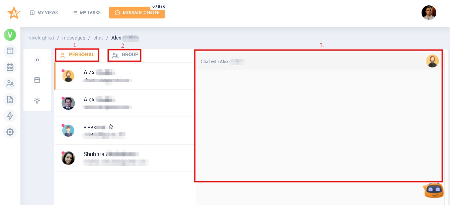Open the documents icon in sidebar
Viewport: 450px width, 205px height.
[x=10, y=99]
